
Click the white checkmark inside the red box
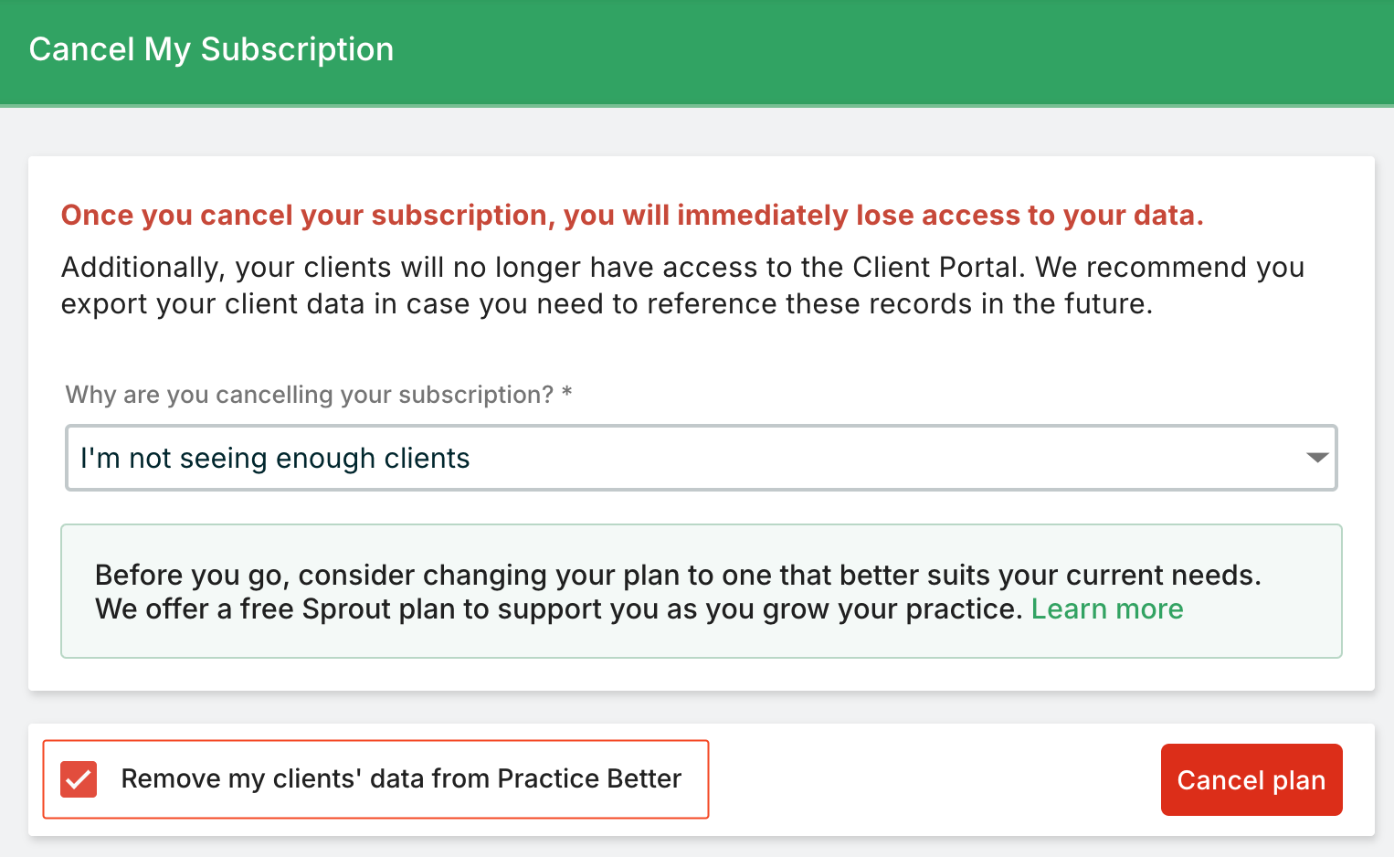(x=79, y=779)
